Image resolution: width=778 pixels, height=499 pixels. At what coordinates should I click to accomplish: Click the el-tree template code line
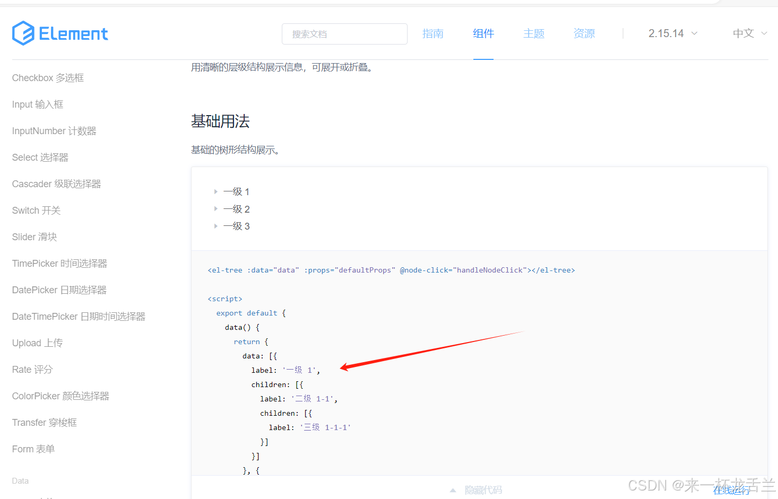tap(391, 270)
